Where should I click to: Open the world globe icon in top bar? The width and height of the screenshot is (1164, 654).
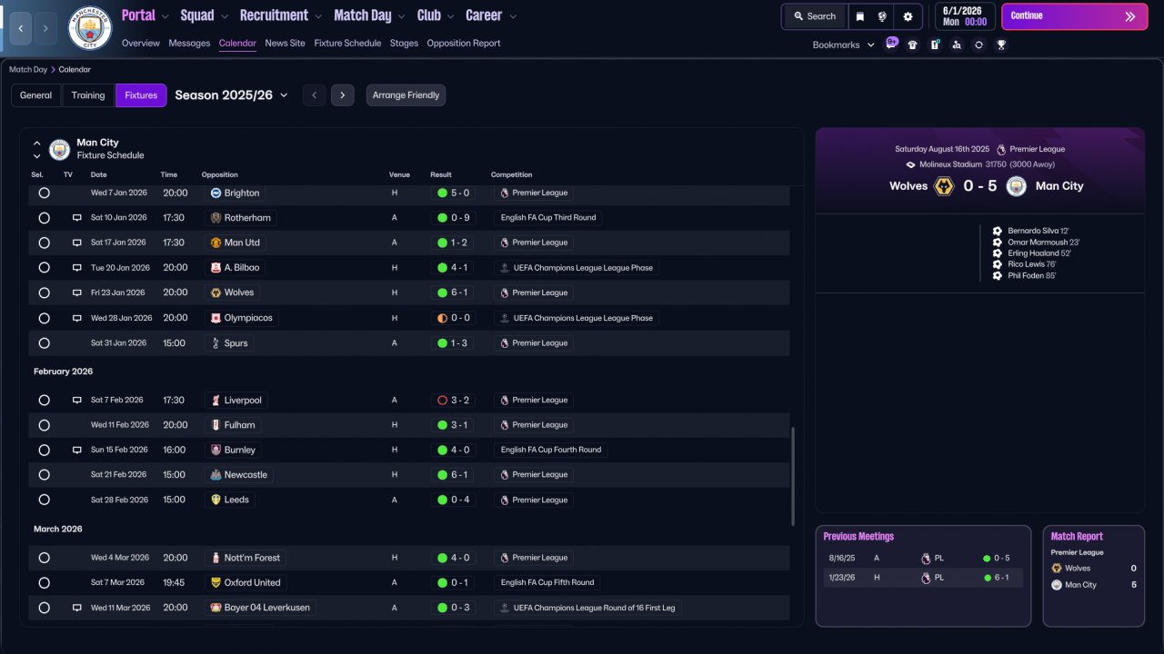click(882, 16)
